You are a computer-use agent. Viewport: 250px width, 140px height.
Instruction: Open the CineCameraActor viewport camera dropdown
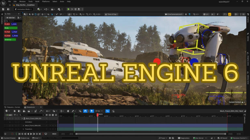pos(174,14)
